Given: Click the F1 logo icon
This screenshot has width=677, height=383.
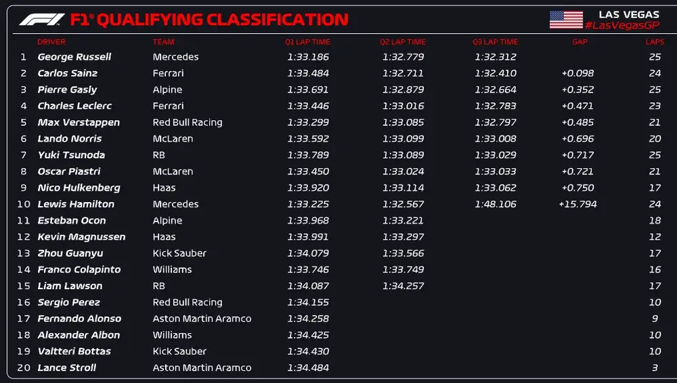Looking at the screenshot, I should tap(42, 20).
